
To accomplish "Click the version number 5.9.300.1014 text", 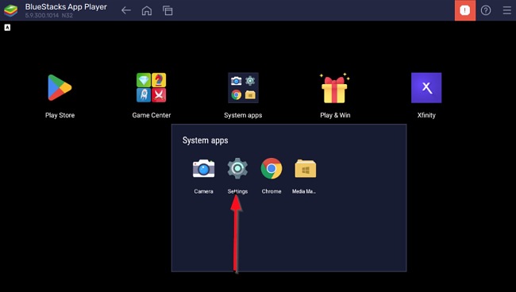I will pos(42,15).
